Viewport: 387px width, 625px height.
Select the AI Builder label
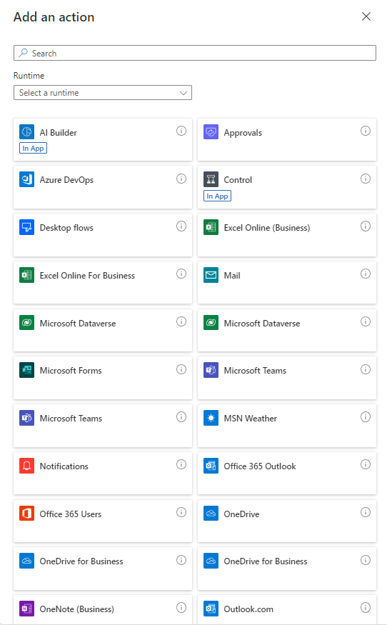point(58,133)
